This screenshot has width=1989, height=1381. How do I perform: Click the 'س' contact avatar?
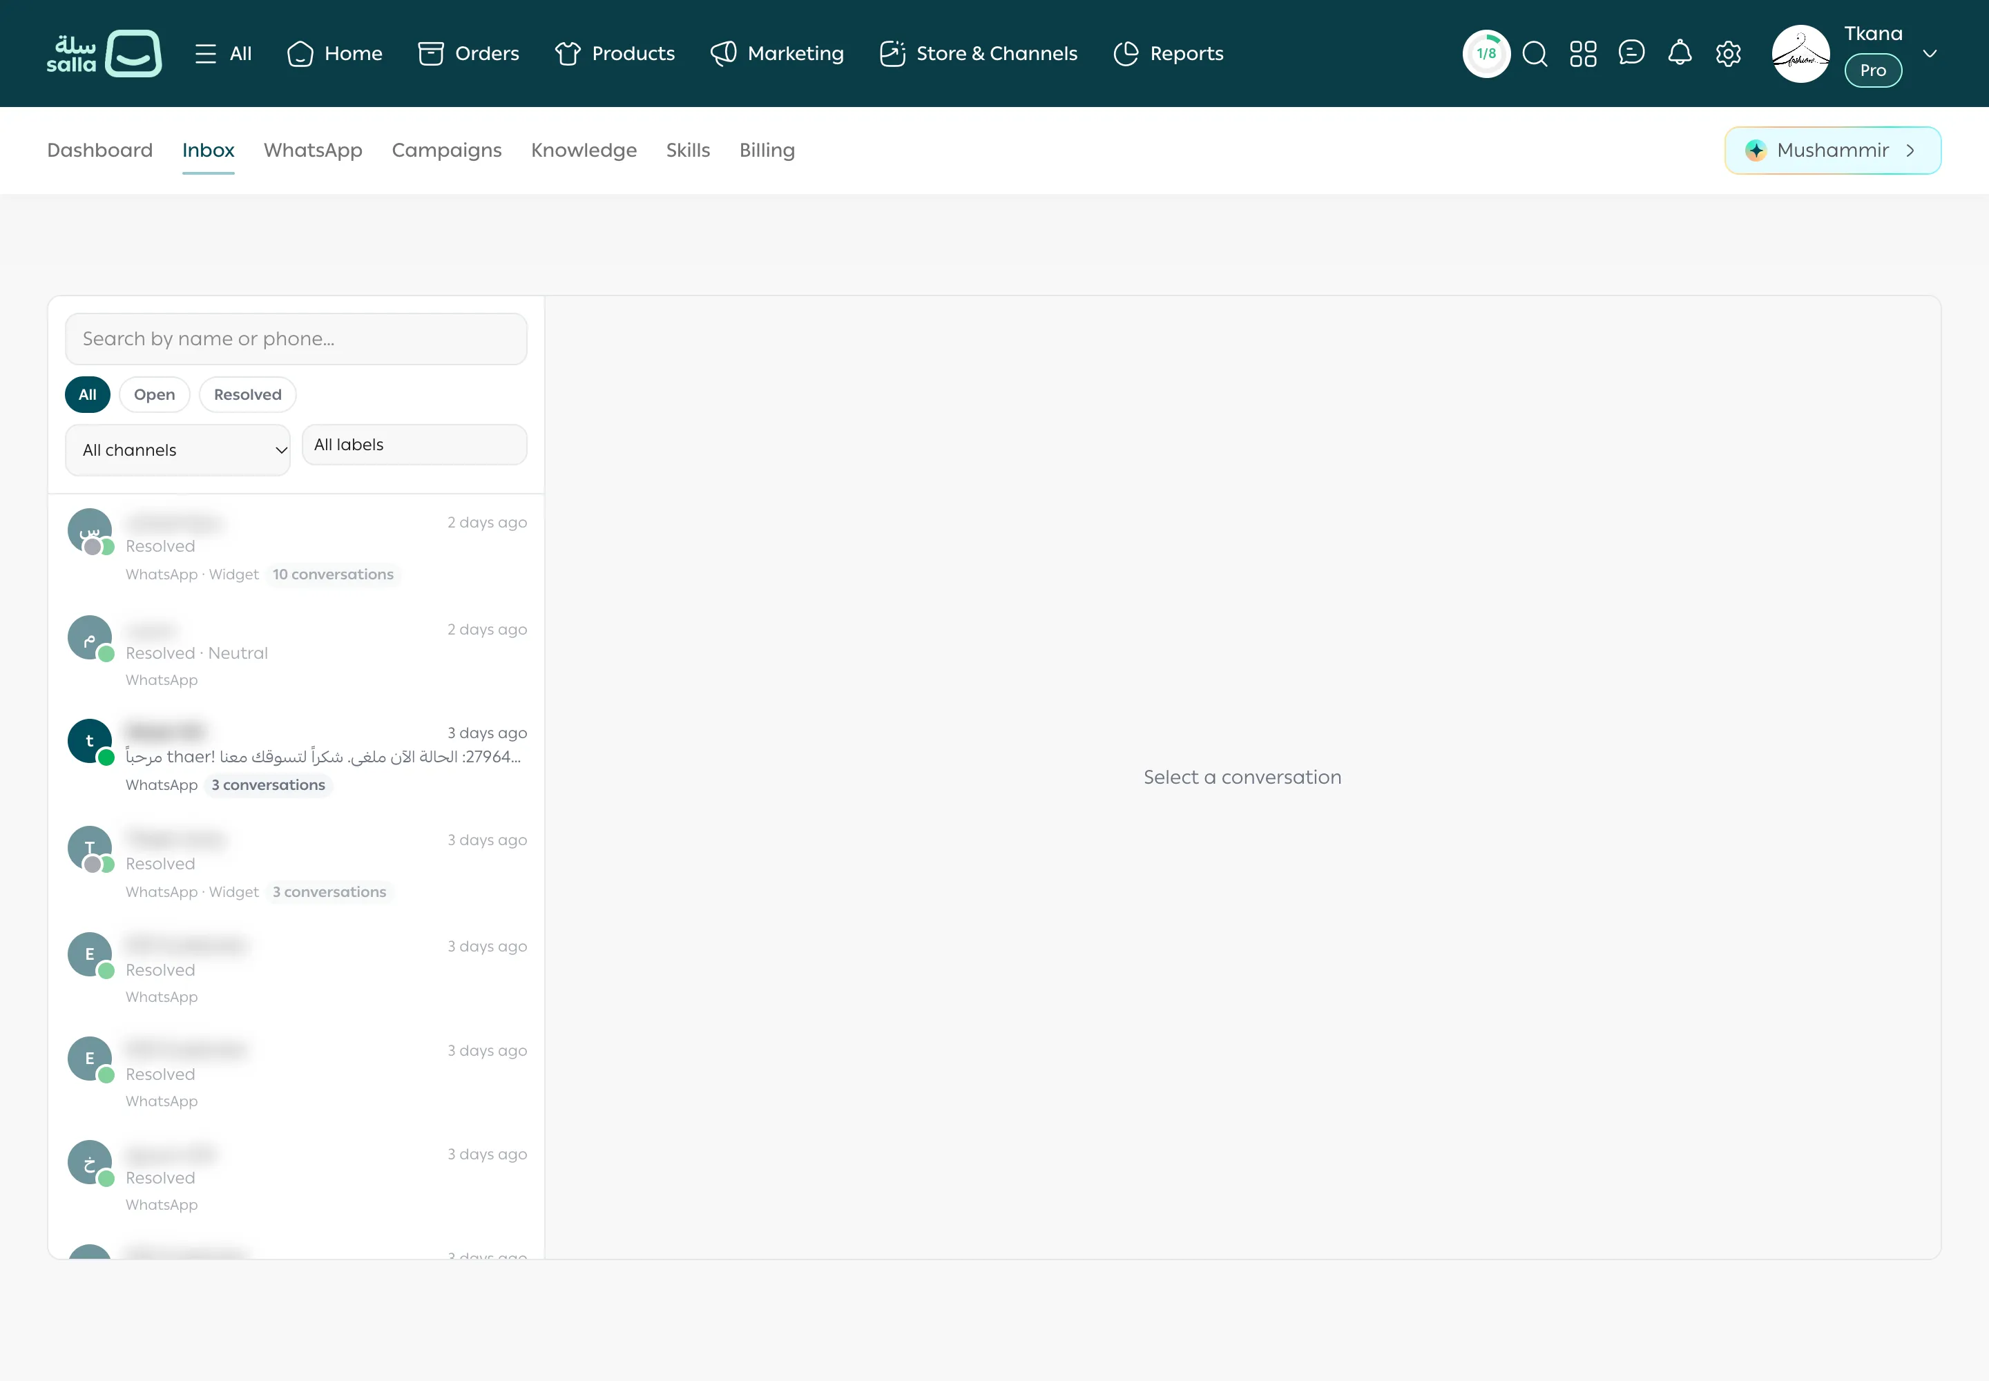coord(90,530)
